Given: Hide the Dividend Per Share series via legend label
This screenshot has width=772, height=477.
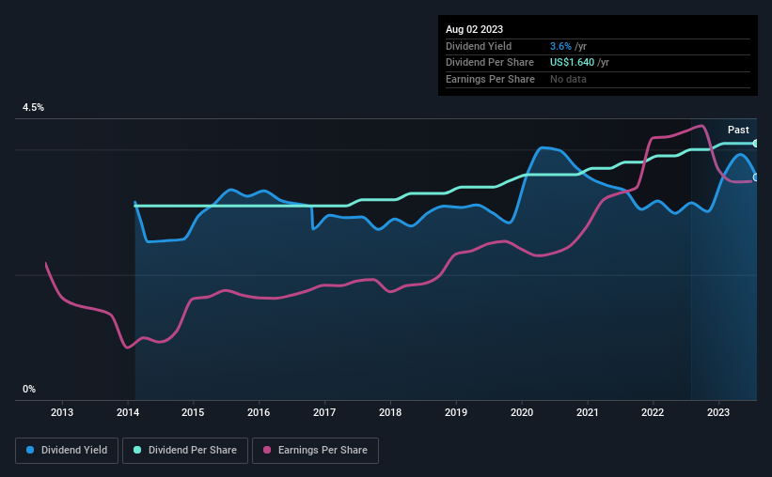Looking at the screenshot, I should (x=192, y=451).
